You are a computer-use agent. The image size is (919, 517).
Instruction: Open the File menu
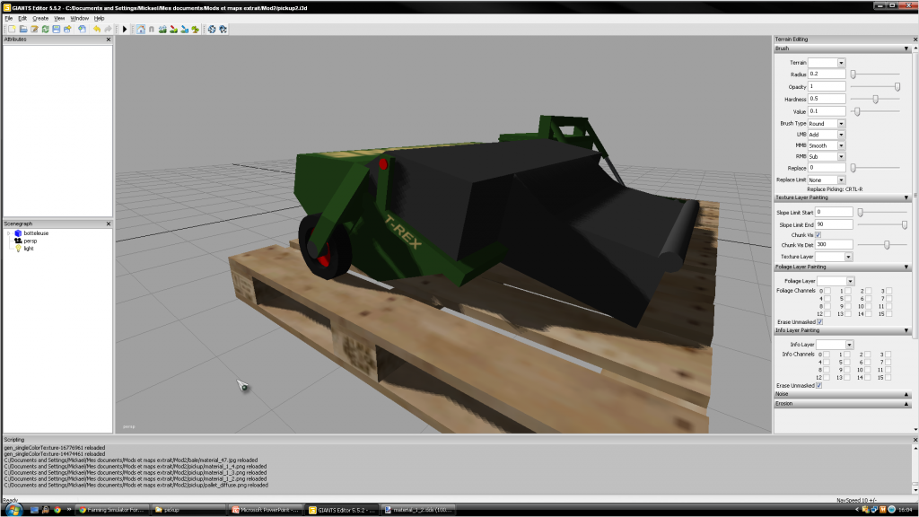(9, 19)
